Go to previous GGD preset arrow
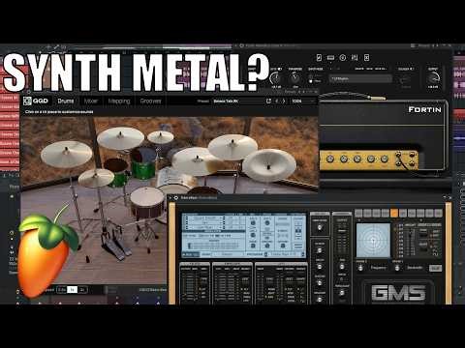Screen dimensions: 465x348 pyautogui.click(x=277, y=101)
